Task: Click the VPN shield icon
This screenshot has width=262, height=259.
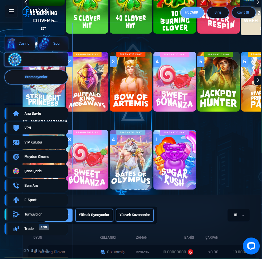Action: (16, 128)
